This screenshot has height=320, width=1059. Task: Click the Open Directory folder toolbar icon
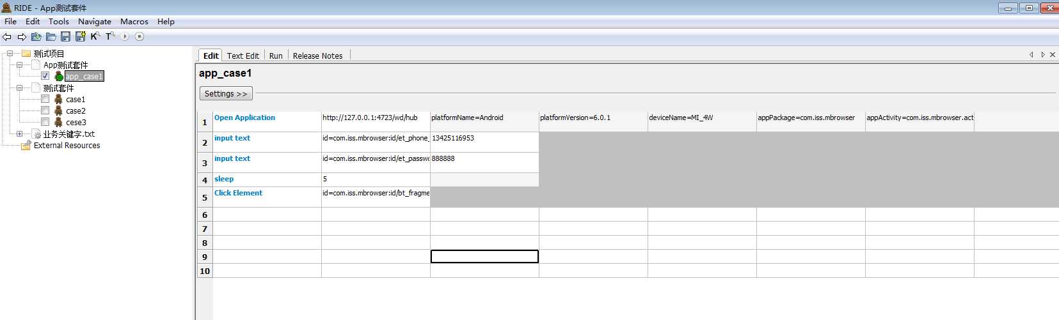tap(51, 37)
